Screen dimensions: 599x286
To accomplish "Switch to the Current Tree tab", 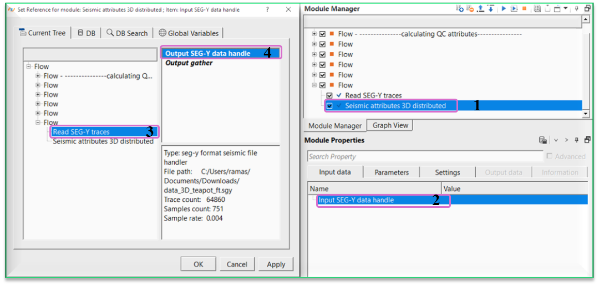I will 43,33.
